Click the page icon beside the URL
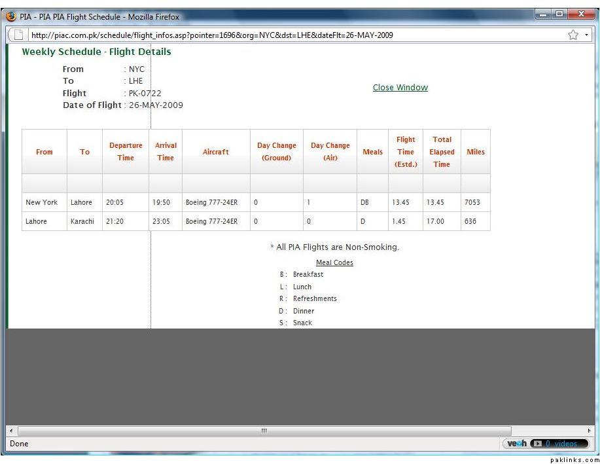This screenshot has height=464, width=600. tap(18, 35)
